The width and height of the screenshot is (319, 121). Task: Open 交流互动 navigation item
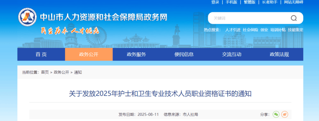[232, 54]
